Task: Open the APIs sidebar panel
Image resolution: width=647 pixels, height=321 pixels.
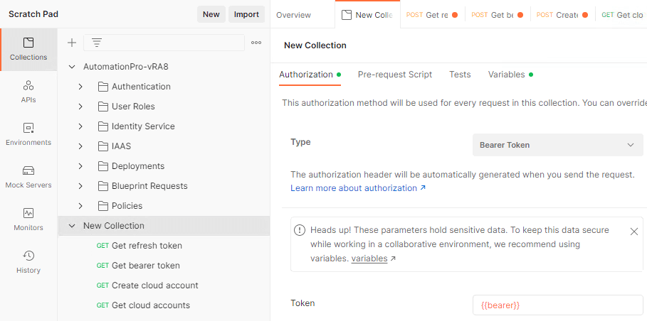Action: pos(28,92)
